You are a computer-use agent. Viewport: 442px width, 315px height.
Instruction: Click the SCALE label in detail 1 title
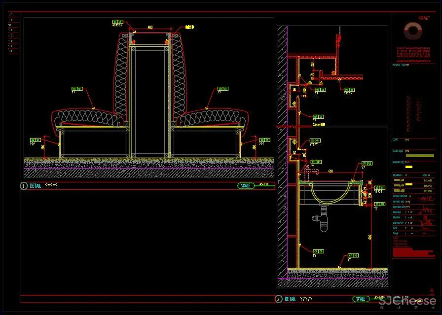click(x=246, y=186)
